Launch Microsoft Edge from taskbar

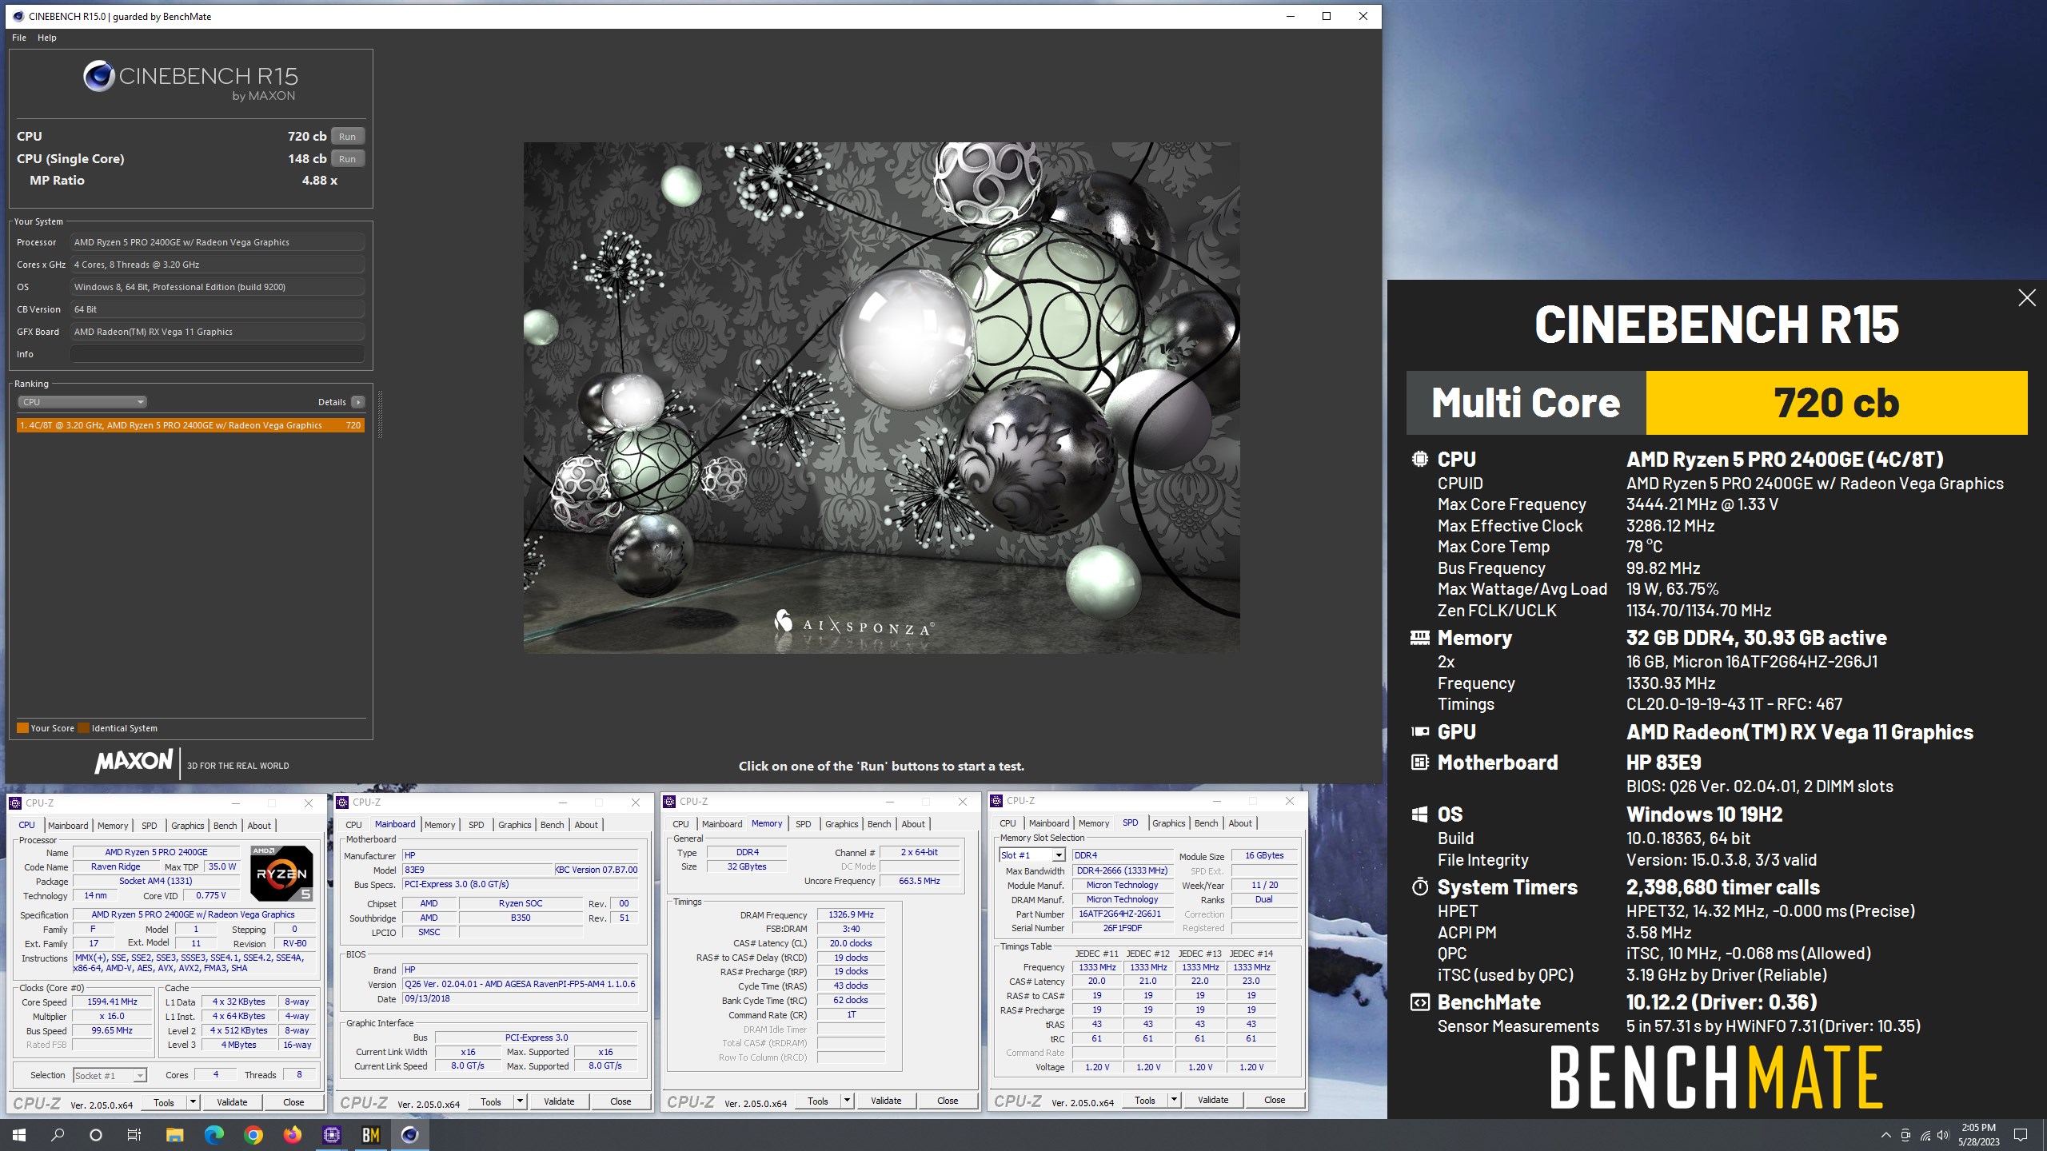(x=213, y=1135)
